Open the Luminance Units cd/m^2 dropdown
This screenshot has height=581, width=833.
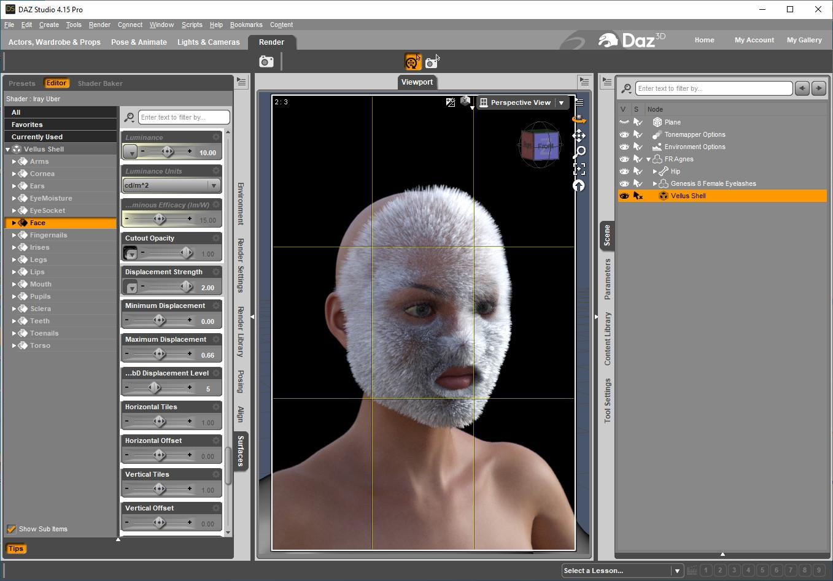click(171, 185)
